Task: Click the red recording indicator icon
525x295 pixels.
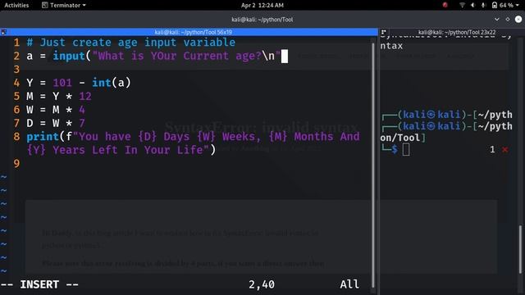Action: click(445, 5)
